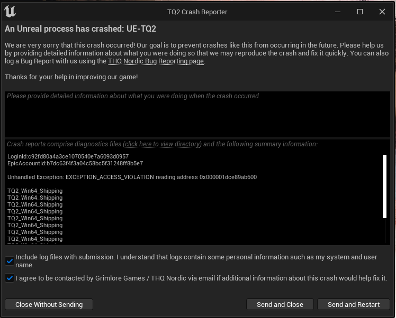The image size is (396, 318).
Task: Choose Send and Restart
Action: pyautogui.click(x=354, y=304)
